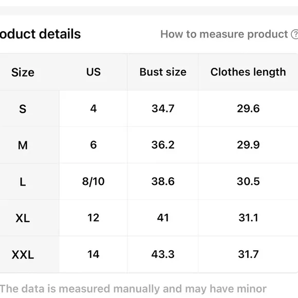Image resolution: width=298 pixels, height=298 pixels.
Task: Select the XXL size row label
Action: (23, 255)
